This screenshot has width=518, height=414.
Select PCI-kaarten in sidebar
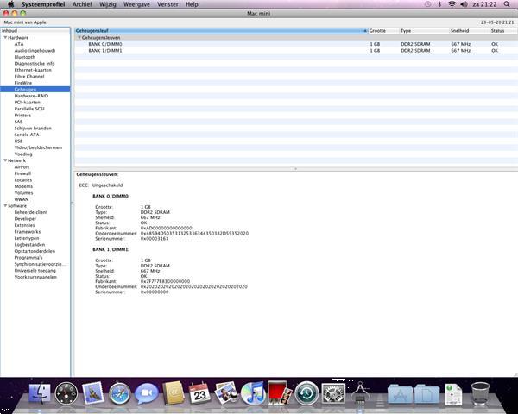27,103
